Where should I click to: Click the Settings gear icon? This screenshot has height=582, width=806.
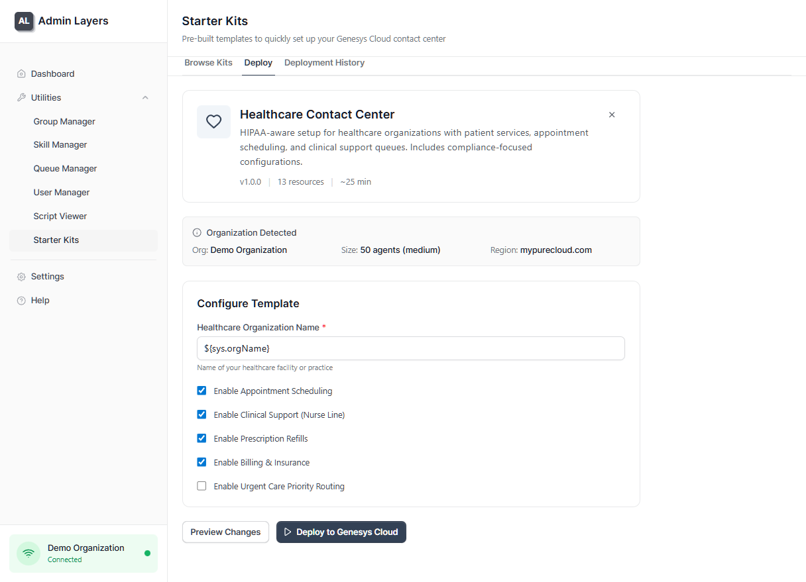[21, 276]
